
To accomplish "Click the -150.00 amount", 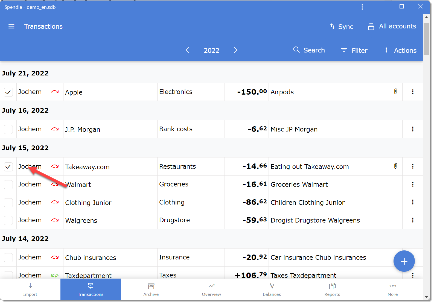I will (x=252, y=92).
